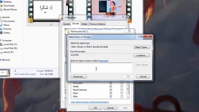Click the help question mark in Select Users dialog
This screenshot has height=112, width=199.
(x=141, y=36)
